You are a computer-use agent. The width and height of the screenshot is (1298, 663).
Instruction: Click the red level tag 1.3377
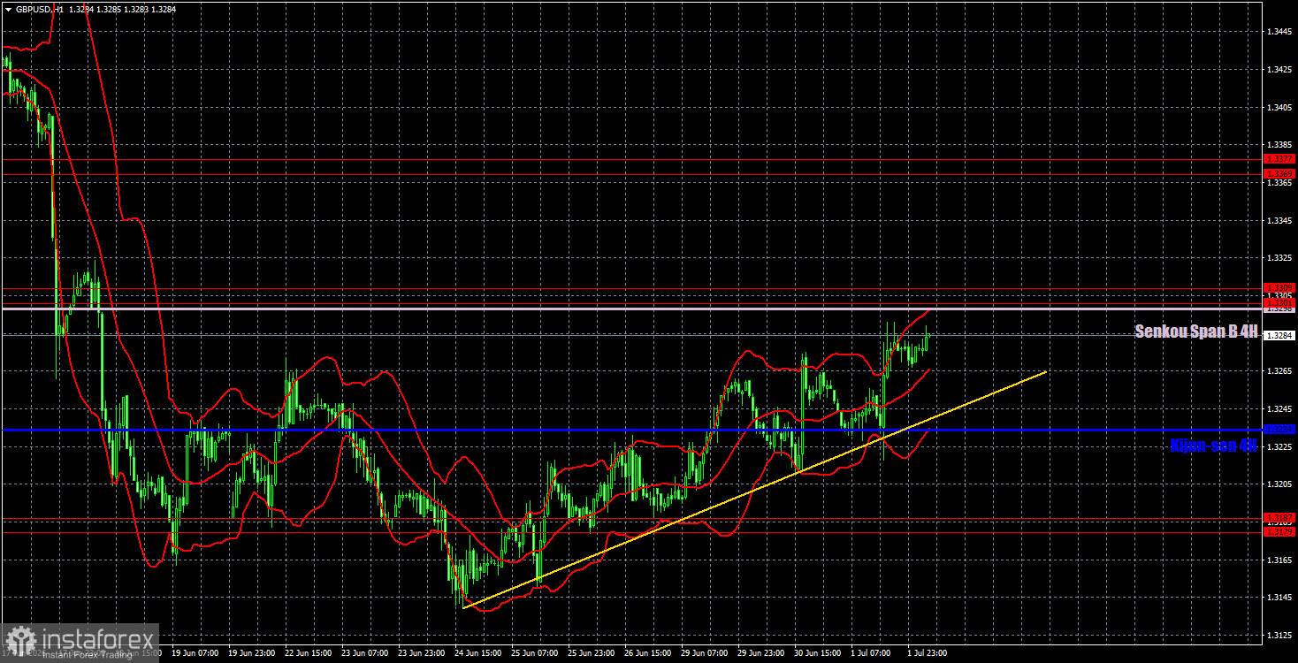pyautogui.click(x=1279, y=160)
